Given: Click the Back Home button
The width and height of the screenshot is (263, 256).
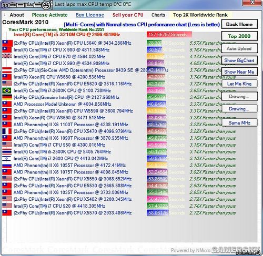Looking at the screenshot, I should [x=239, y=24].
